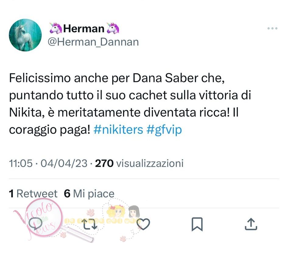288x280 pixels.
Task: Open the #nikiters hashtag
Action: [118, 130]
